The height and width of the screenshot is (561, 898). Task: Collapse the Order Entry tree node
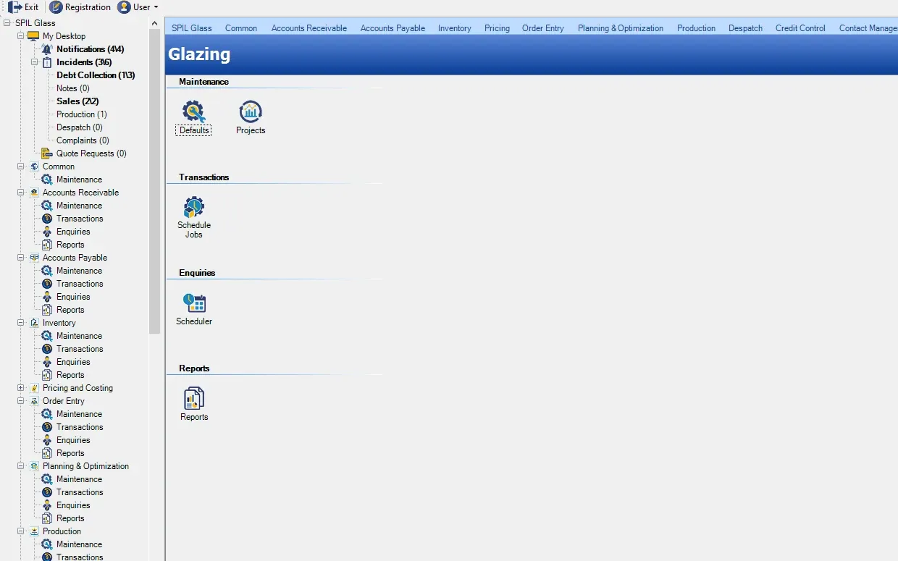(x=21, y=401)
